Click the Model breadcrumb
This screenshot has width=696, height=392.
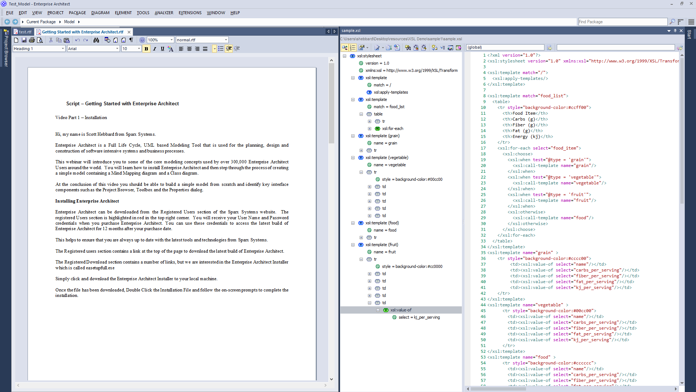click(69, 22)
